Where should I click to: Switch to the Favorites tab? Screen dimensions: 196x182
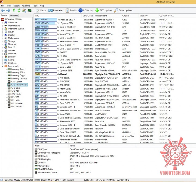(x=14, y=16)
